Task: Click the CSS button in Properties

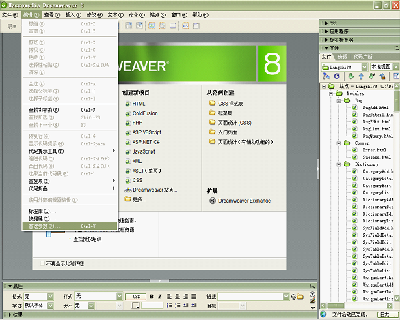Action: (135, 297)
